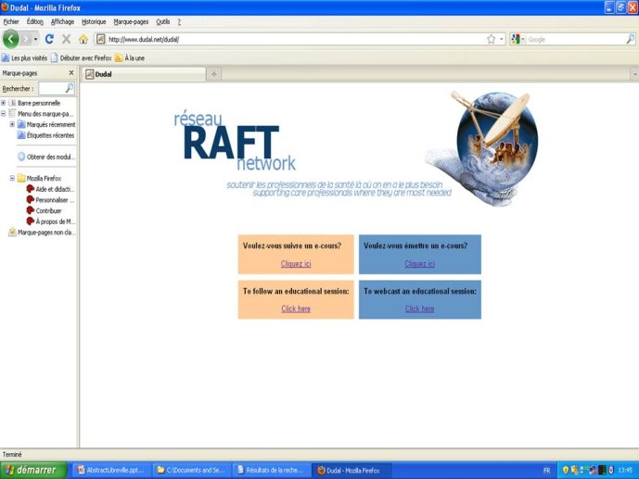Reload the page with the refresh icon

pos(49,39)
